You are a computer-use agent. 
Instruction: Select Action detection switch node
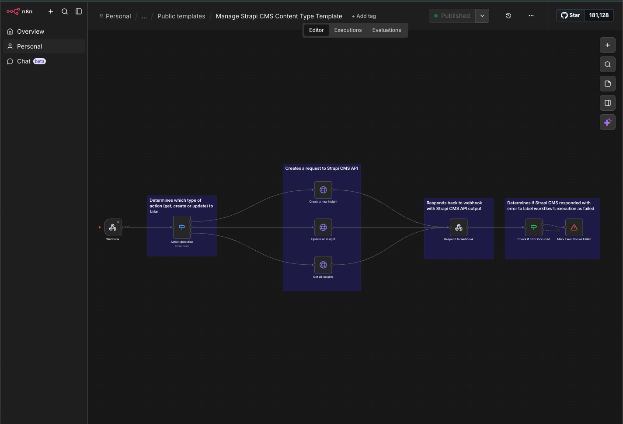182,228
